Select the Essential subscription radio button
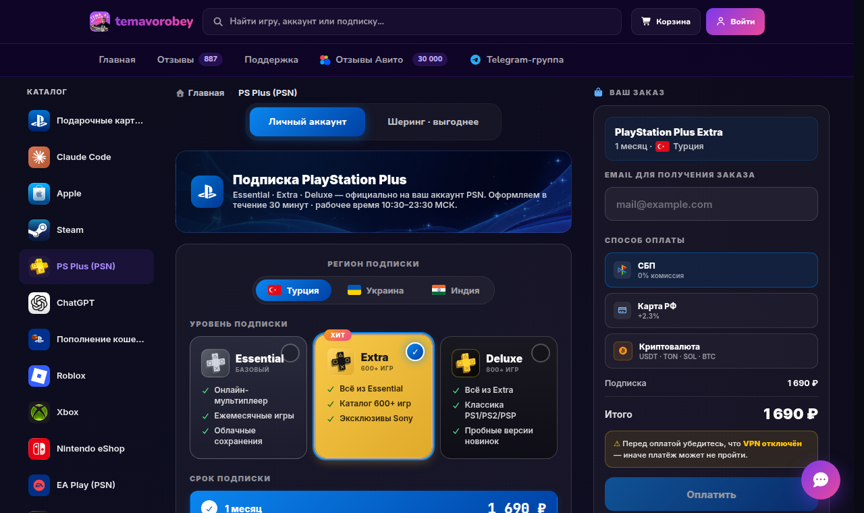 tap(290, 353)
